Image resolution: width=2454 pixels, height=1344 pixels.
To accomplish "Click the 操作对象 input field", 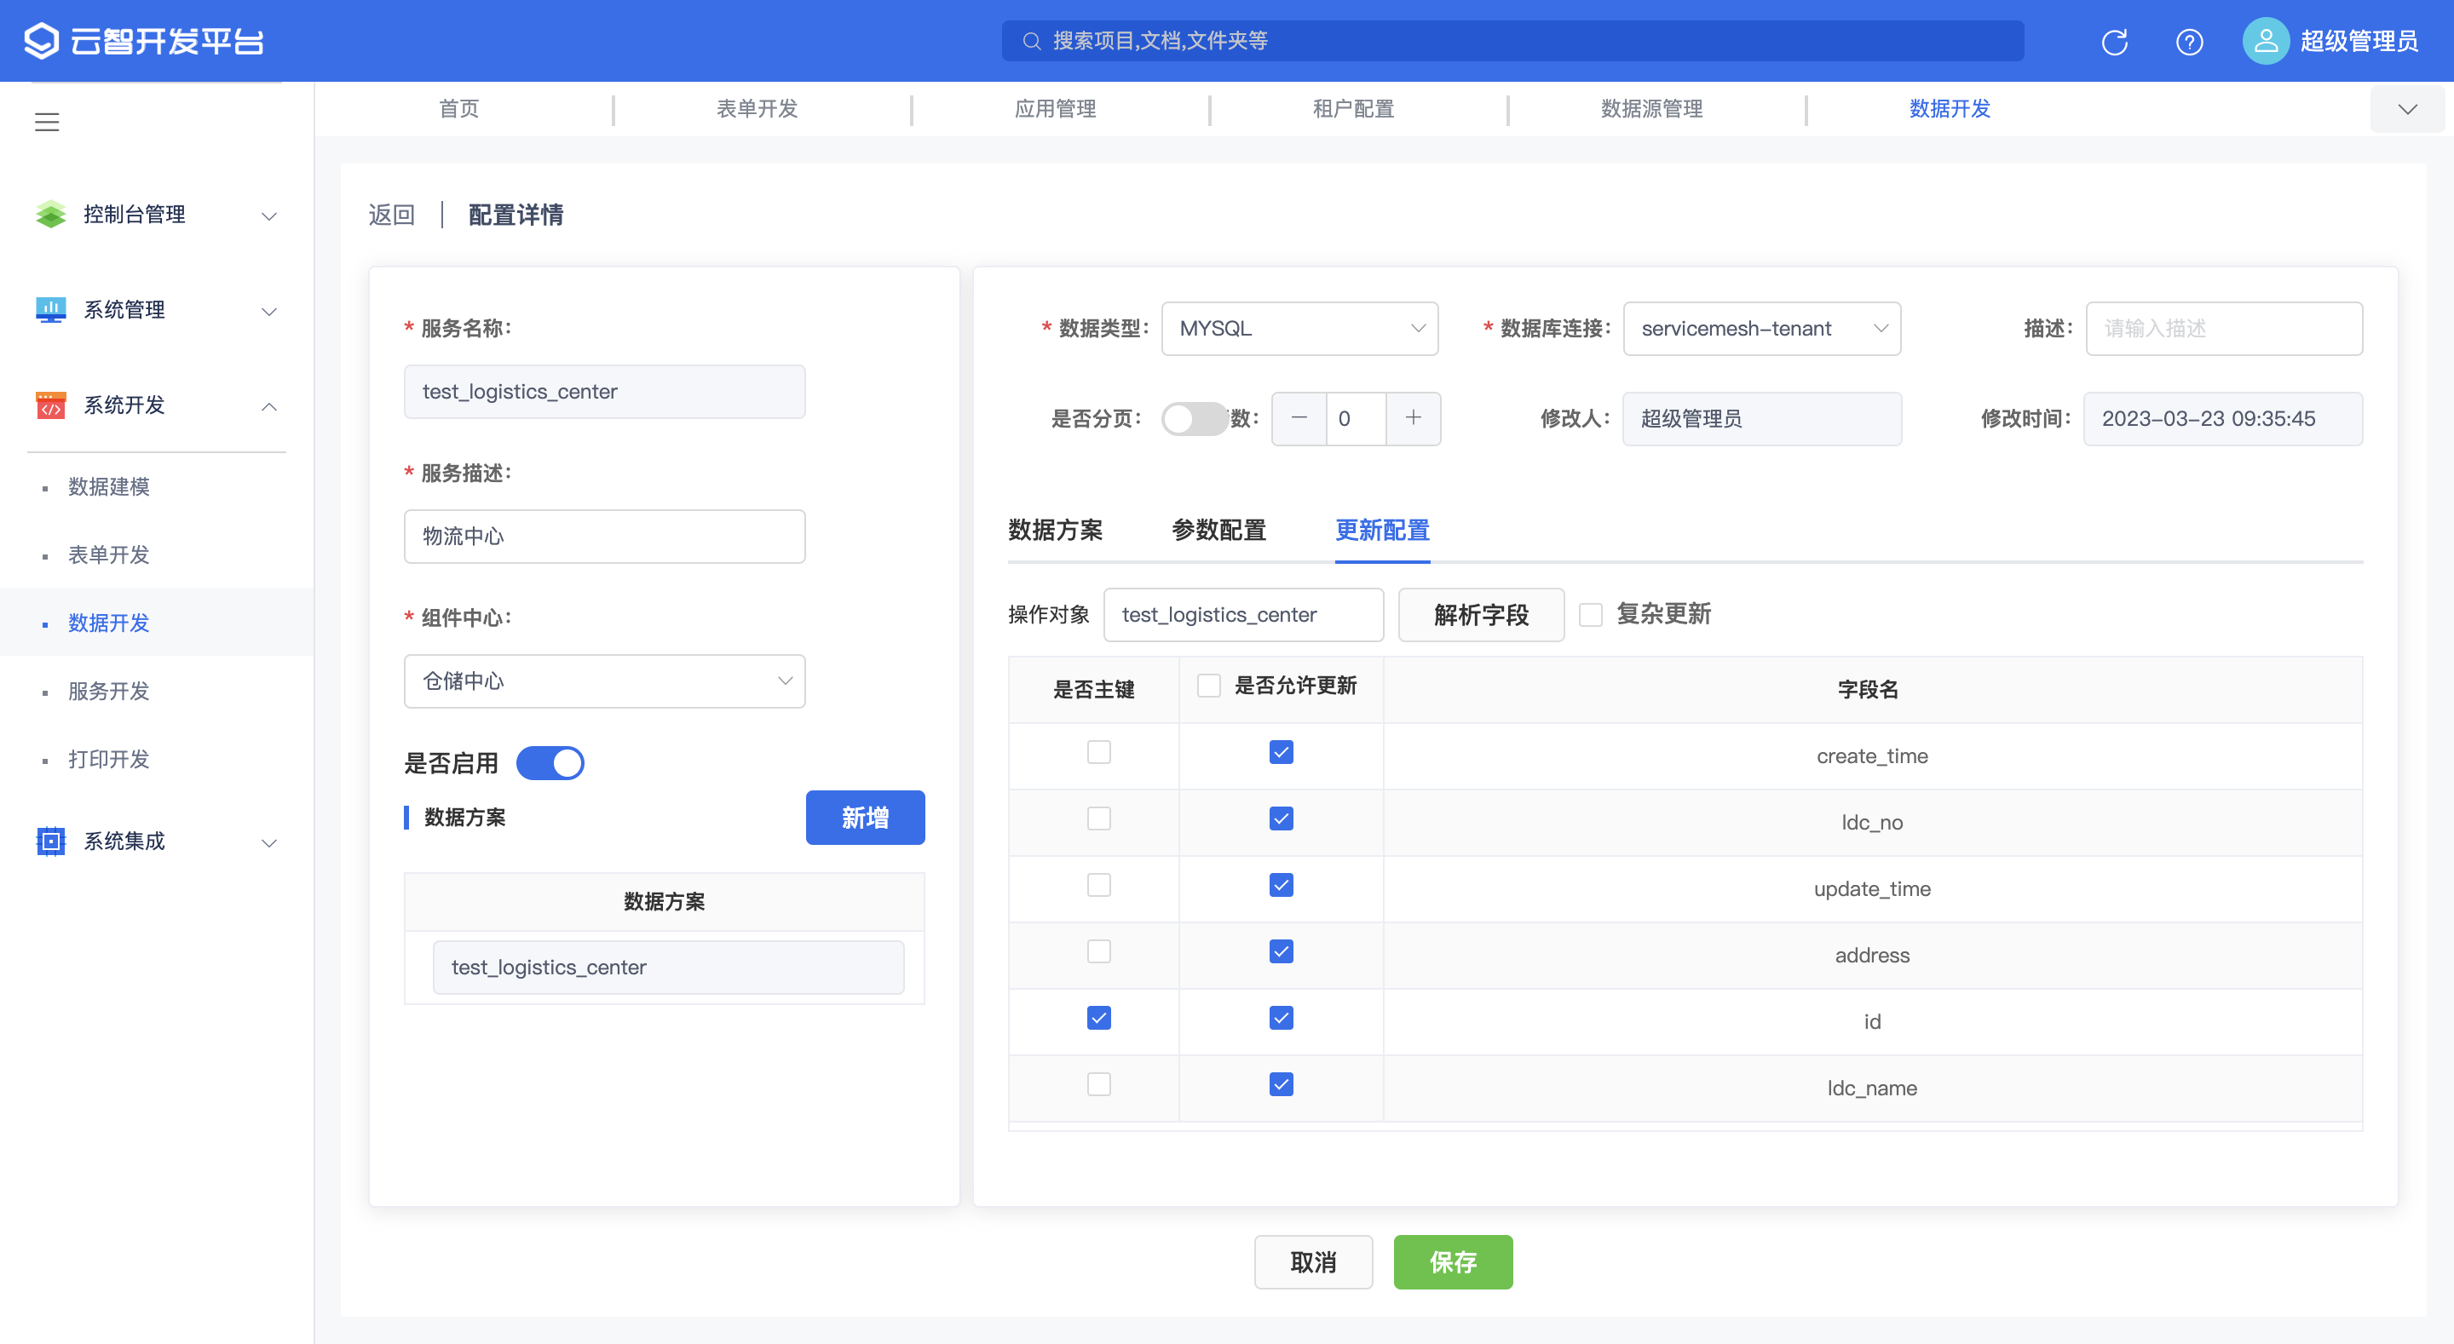I will pos(1243,614).
